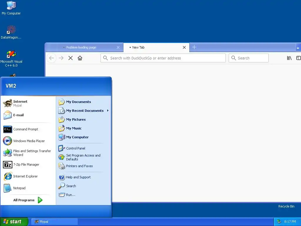Click the DuckDuckGo address bar
Screen dimensions: 301x226
tap(163, 58)
